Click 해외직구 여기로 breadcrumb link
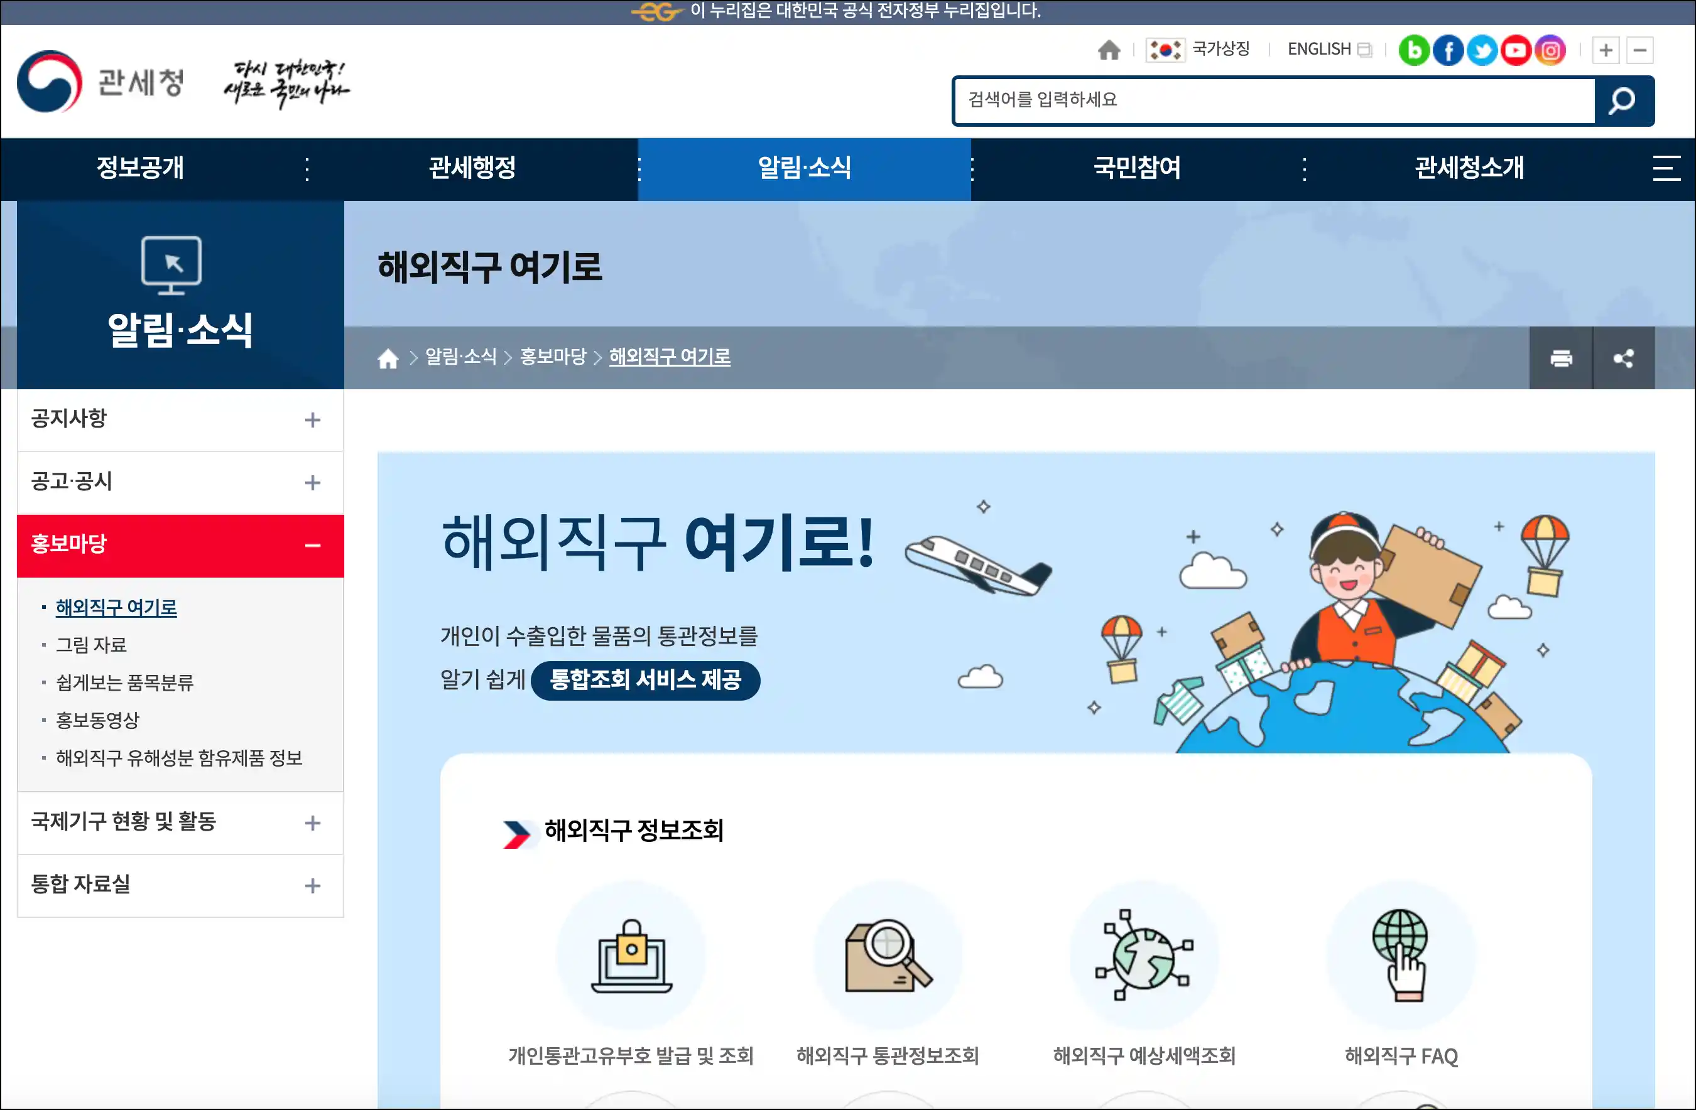This screenshot has width=1696, height=1110. (x=670, y=357)
